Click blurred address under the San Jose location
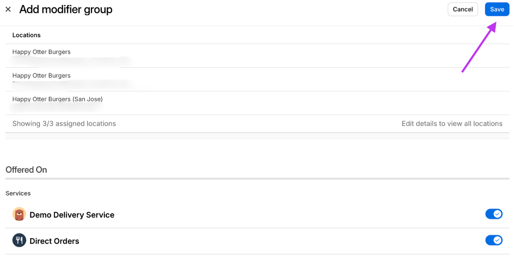514x257 pixels. tap(56, 107)
